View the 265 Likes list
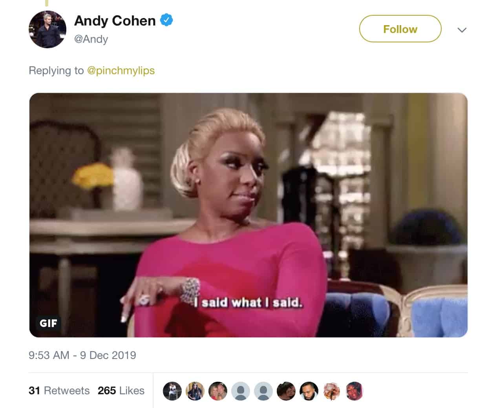Screen dimensions: 497x408 coord(121,391)
